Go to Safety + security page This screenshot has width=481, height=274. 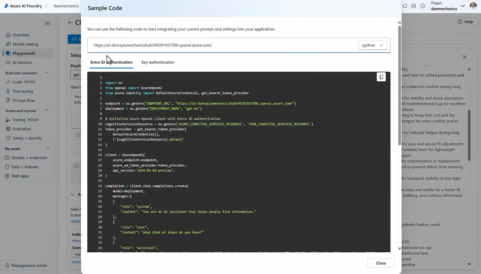pos(27,138)
